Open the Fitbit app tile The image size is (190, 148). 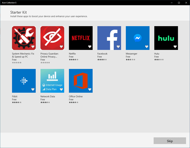click(24, 81)
